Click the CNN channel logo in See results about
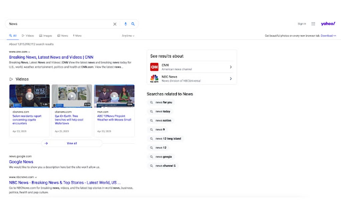Screen dimensions: 341x213 pyautogui.click(x=154, y=67)
